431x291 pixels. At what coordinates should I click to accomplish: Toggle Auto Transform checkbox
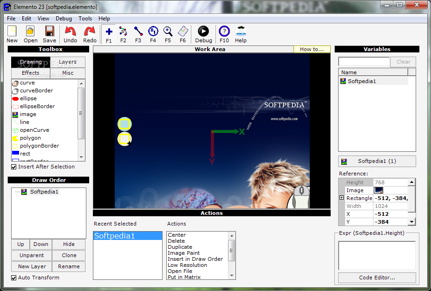[14, 278]
